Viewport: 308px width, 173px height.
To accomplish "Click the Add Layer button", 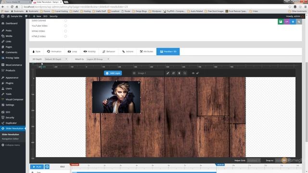I will (x=113, y=73).
